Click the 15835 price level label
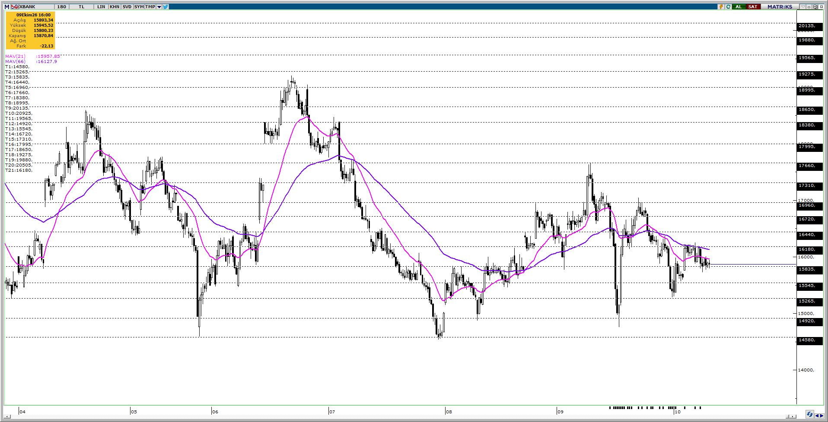 810,269
